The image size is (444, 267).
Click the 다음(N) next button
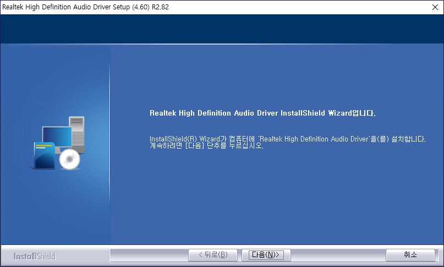pyautogui.click(x=266, y=255)
